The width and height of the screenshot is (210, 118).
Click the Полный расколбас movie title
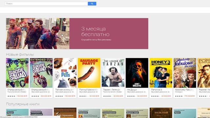[89, 89]
